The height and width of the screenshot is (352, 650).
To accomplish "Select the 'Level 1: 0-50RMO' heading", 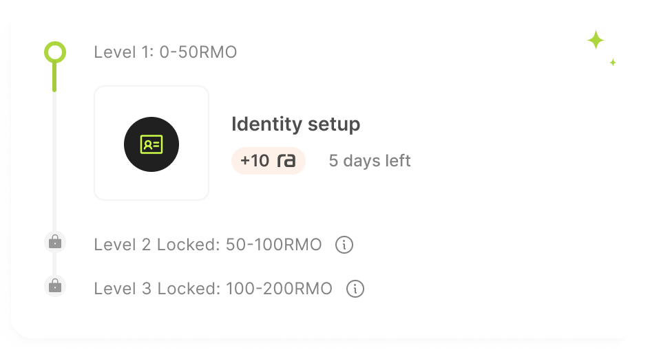I will click(165, 52).
